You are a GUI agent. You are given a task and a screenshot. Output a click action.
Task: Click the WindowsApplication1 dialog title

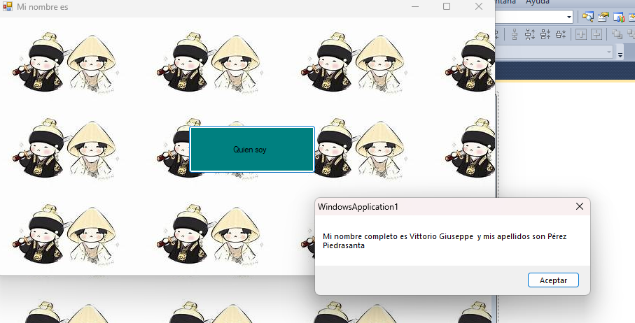(x=358, y=207)
